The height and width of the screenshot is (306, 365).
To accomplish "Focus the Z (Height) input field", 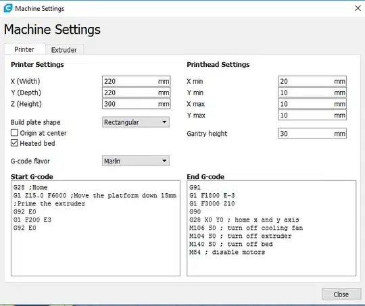I will (x=136, y=104).
